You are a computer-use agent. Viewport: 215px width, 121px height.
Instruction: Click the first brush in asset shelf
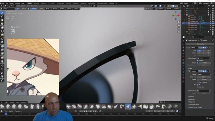2,107
